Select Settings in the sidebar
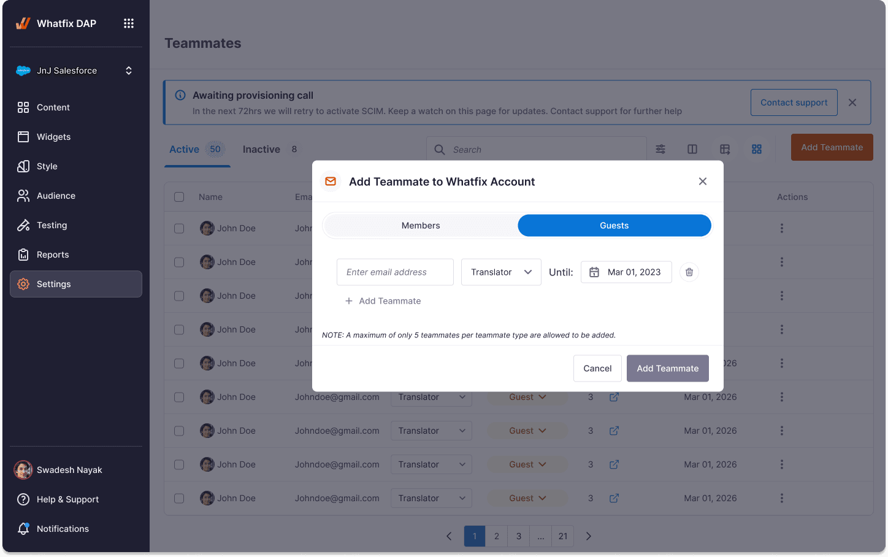 [76, 284]
